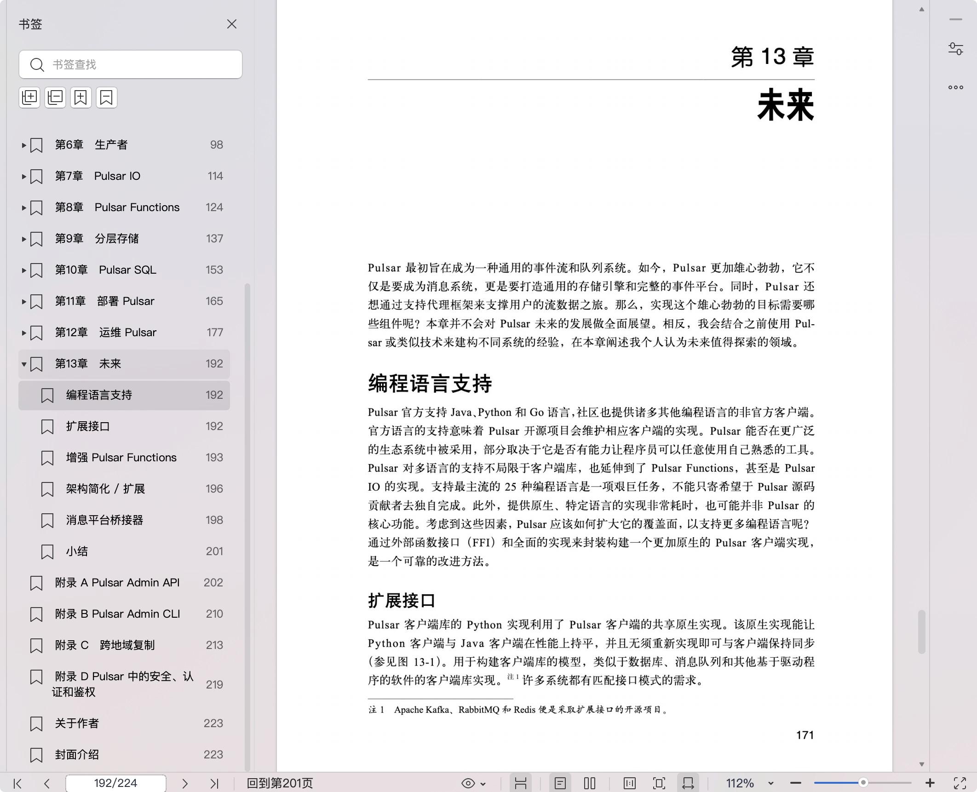Click the 回到第201页 link

click(x=280, y=783)
